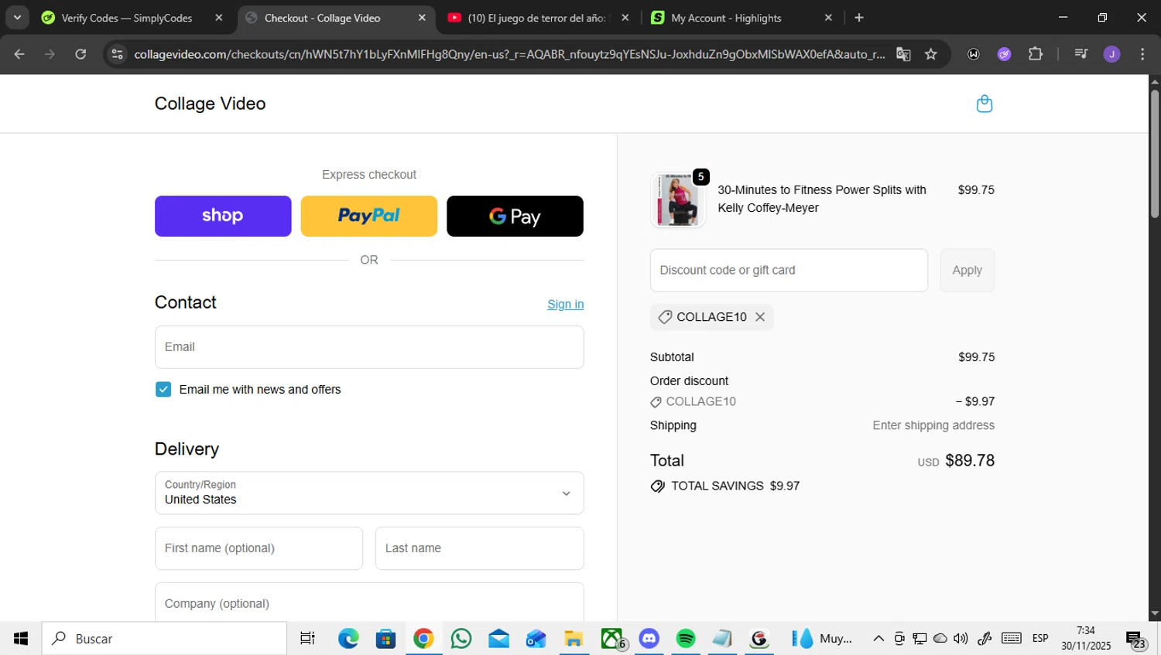The image size is (1161, 655).
Task: Open the Windows Start menu
Action: click(x=21, y=639)
